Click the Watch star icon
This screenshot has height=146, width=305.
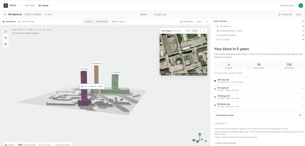(45, 15)
